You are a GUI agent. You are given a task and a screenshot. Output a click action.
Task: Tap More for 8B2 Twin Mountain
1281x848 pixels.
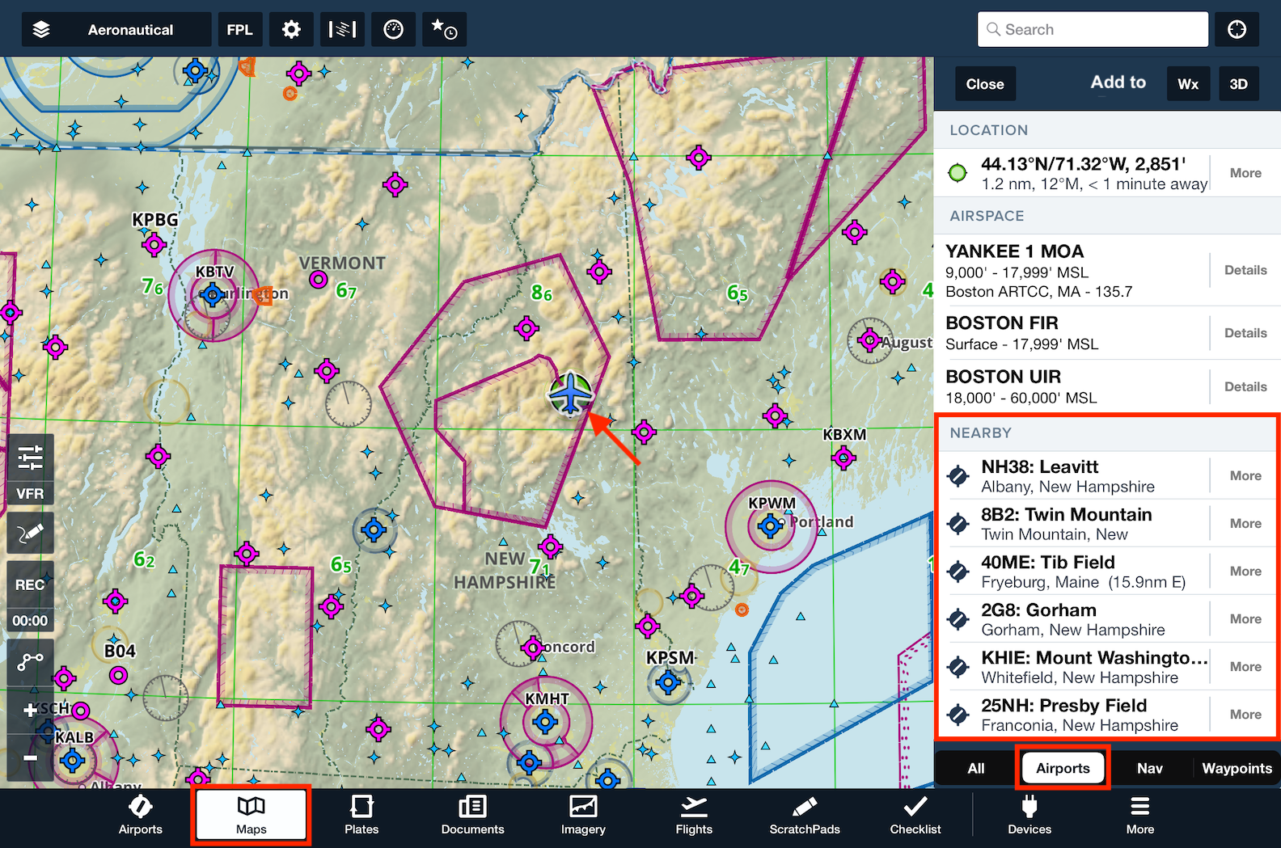pos(1245,524)
